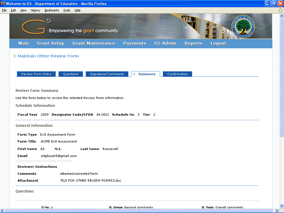Image resolution: width=284 pixels, height=213 pixels.
Task: Click comment text attached corrected form
Action: (79, 174)
